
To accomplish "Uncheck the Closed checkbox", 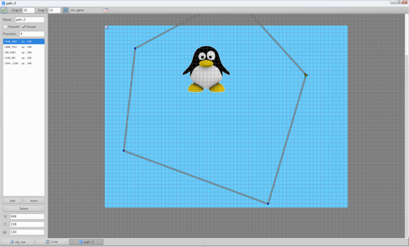I will [x=24, y=27].
